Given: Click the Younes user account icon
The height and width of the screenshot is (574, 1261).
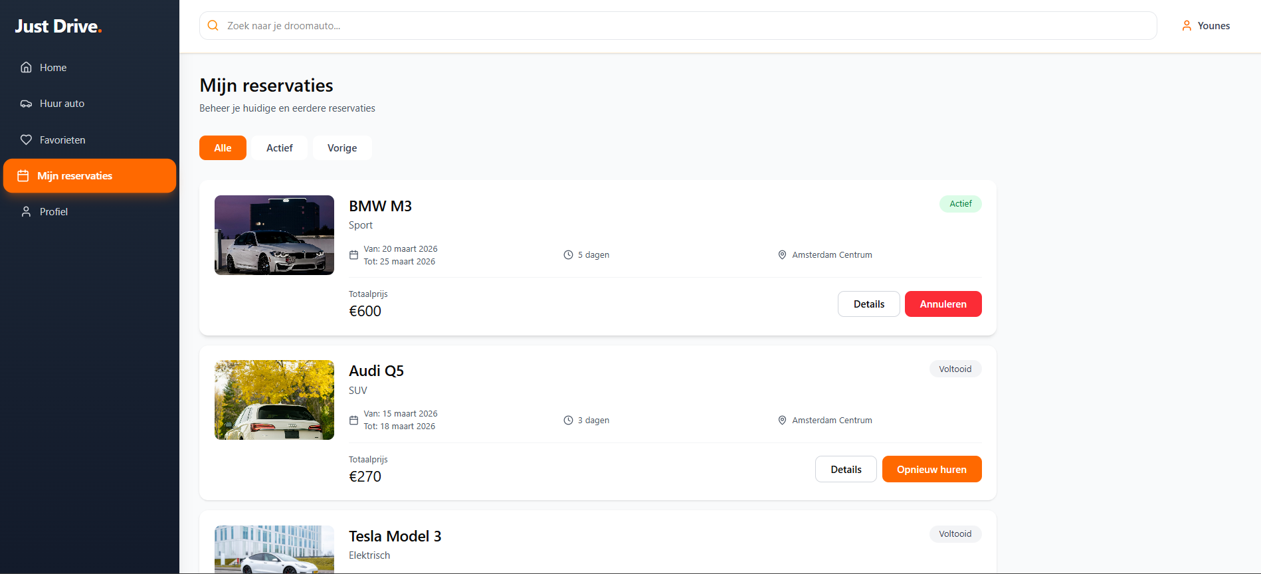Looking at the screenshot, I should pos(1187,26).
